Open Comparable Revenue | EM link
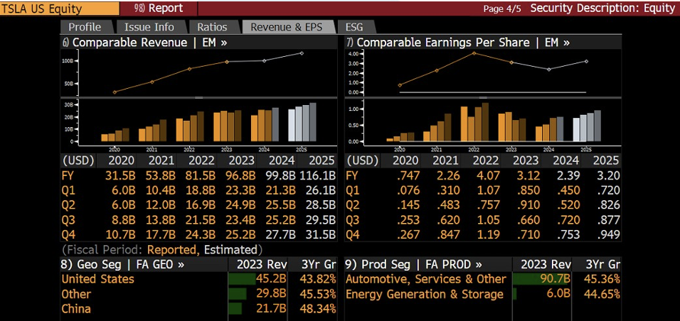680x321 pixels. (x=145, y=43)
